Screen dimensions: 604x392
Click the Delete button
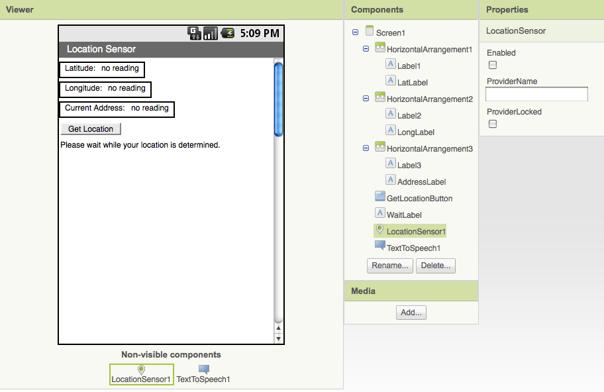(436, 266)
